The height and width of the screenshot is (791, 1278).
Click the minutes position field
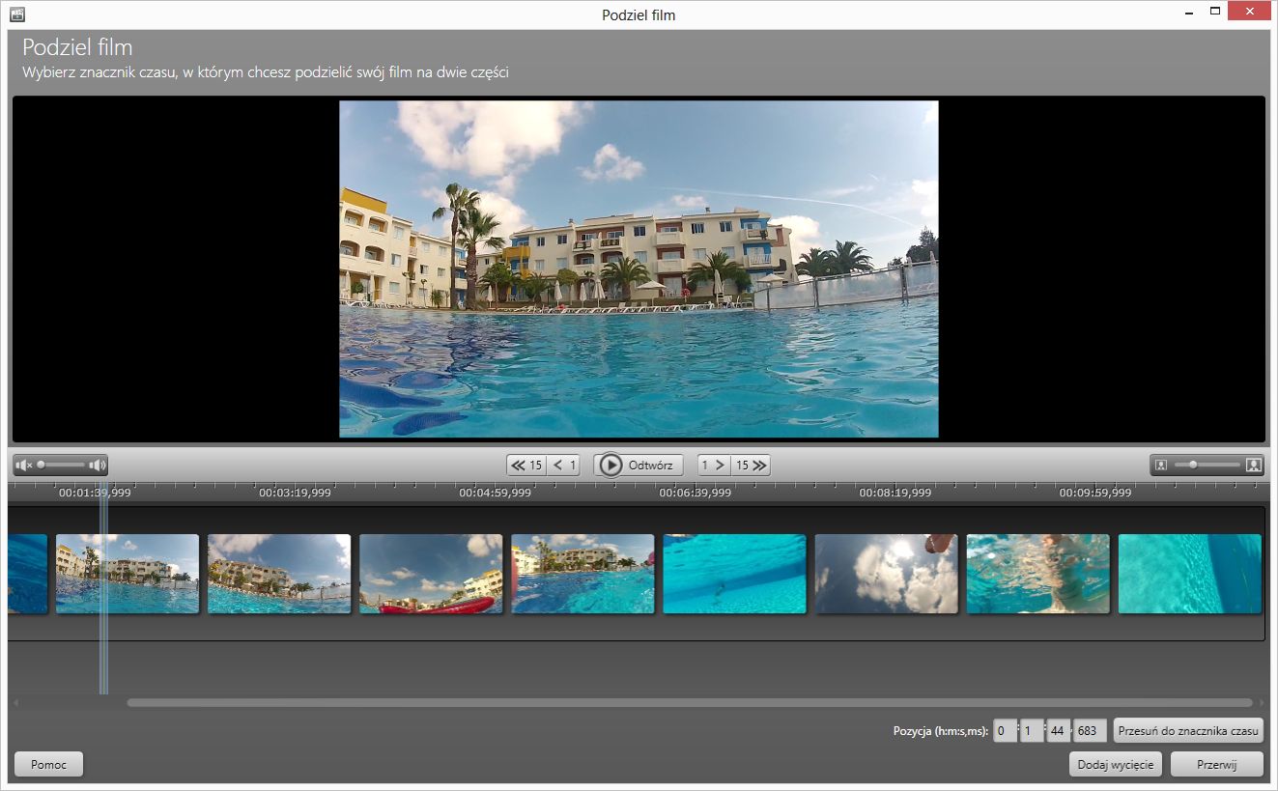pyautogui.click(x=1032, y=731)
